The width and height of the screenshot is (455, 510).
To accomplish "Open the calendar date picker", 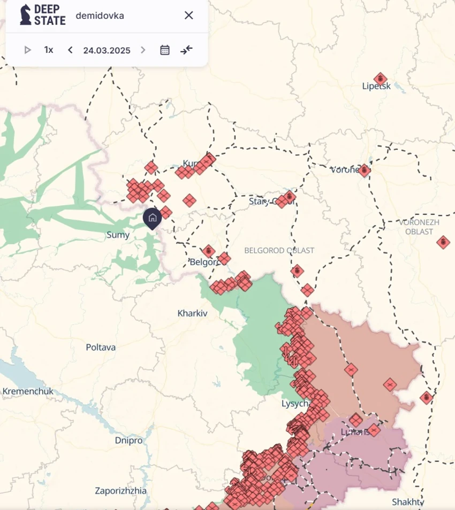I will (165, 50).
